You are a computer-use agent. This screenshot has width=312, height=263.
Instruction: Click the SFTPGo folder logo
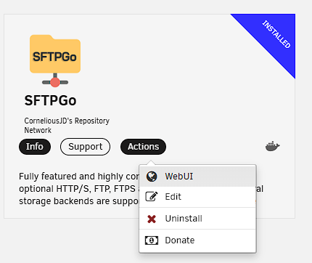click(55, 61)
